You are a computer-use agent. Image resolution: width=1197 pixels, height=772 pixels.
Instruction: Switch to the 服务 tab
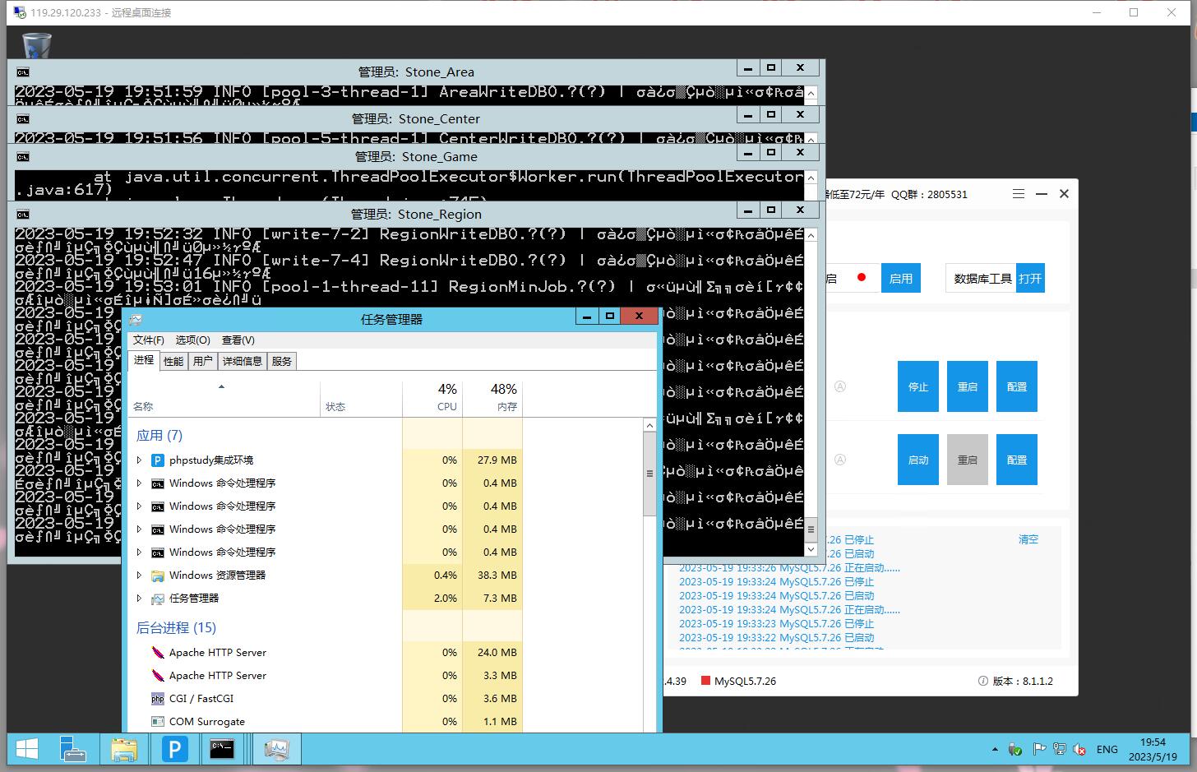pos(282,361)
